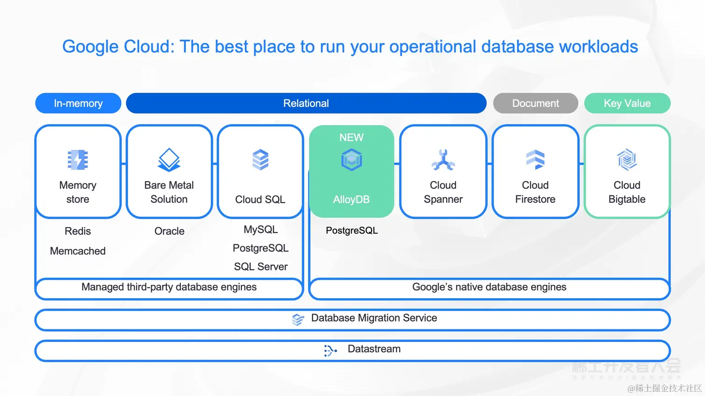705x396 pixels.
Task: Click the NEW label on AlloyDB card
Action: pos(352,138)
